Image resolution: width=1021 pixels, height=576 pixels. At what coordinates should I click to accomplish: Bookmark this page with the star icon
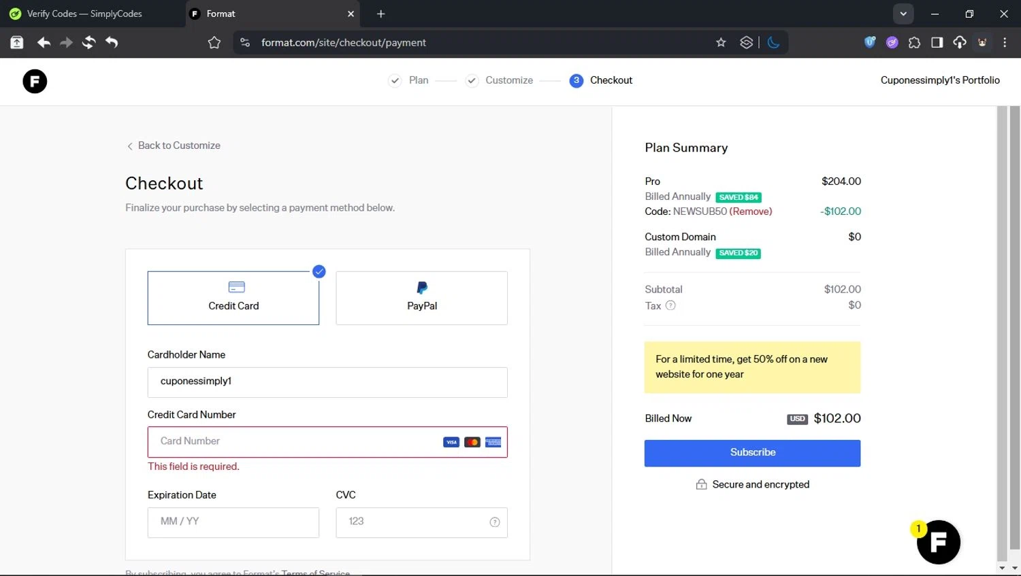[x=721, y=42]
